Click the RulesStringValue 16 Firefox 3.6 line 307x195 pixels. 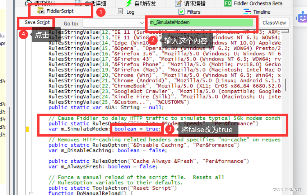[165, 54]
